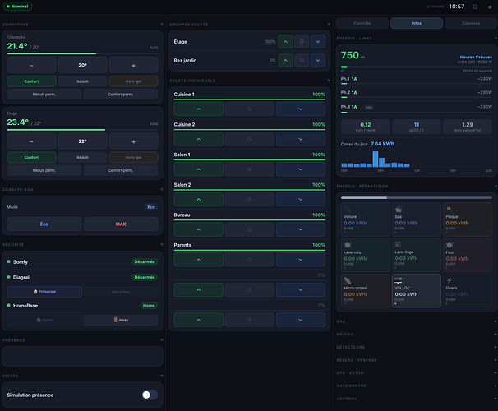
Task: Activate Confort mode for Chambres
Action: pos(31,81)
